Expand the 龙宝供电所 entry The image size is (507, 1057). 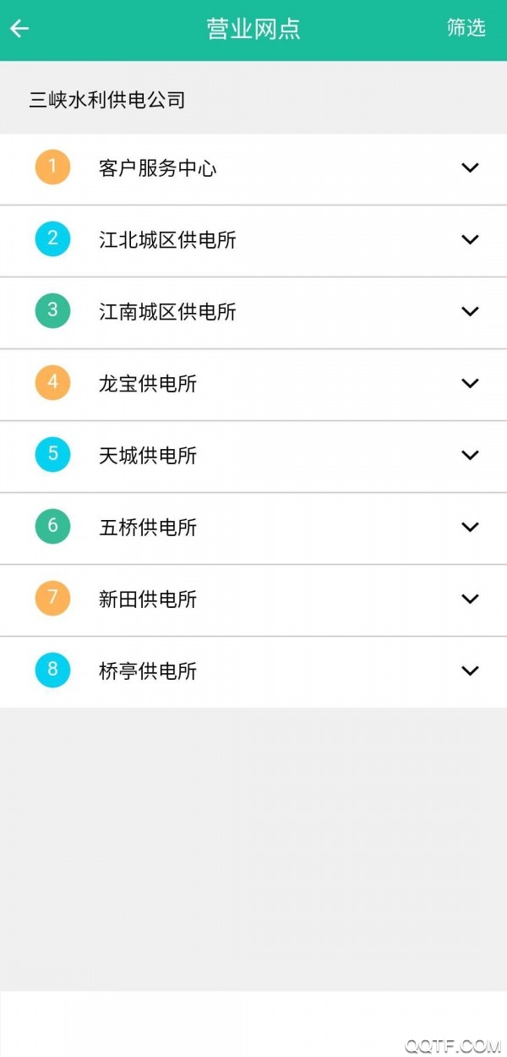(471, 383)
